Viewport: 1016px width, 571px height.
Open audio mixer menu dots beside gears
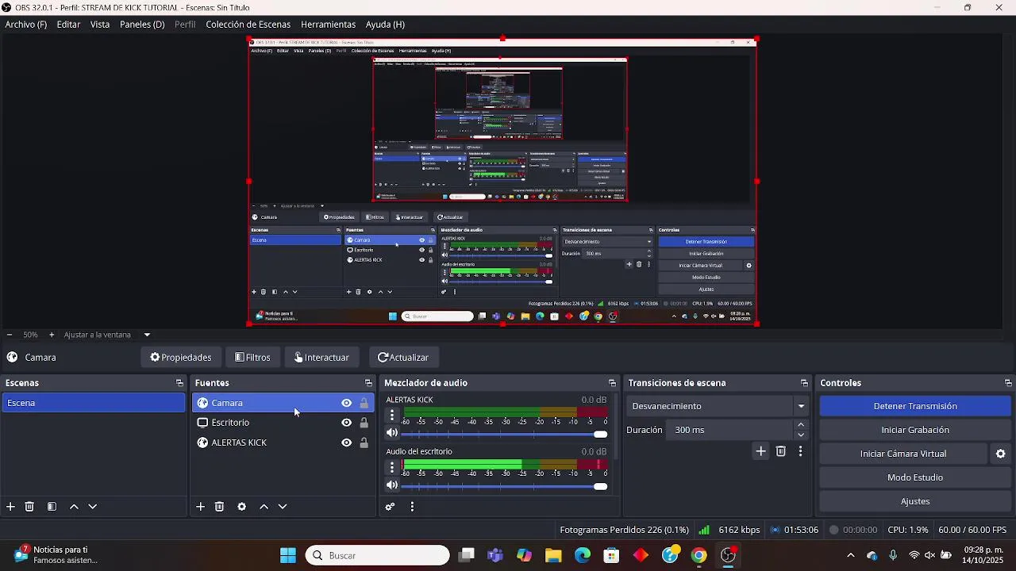pyautogui.click(x=412, y=507)
